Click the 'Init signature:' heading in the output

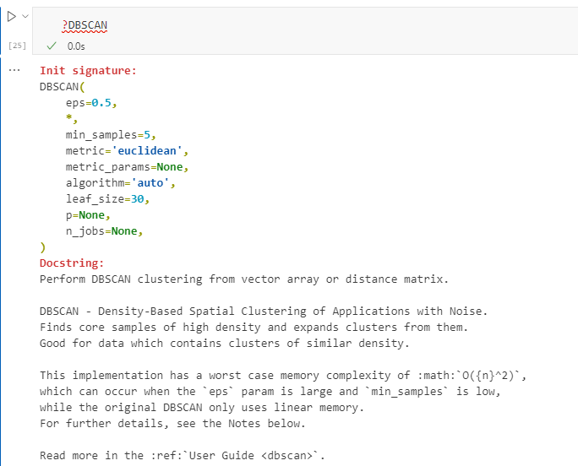coord(88,70)
